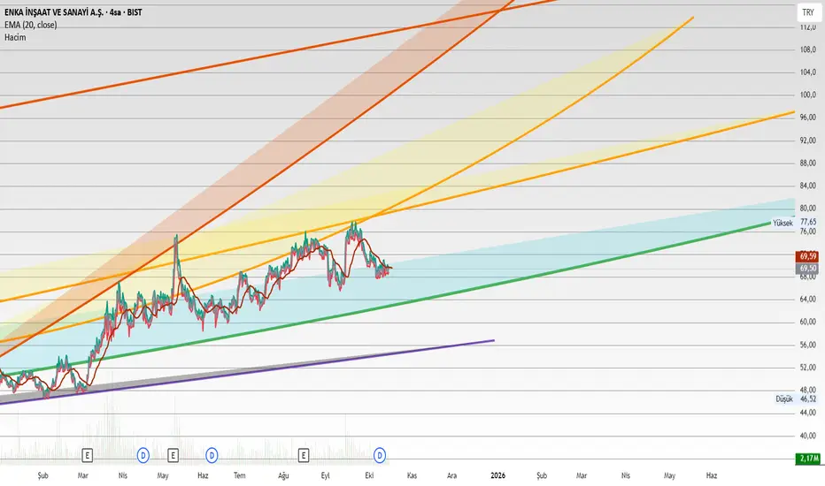Open the E earnings marker above Mar
The height and width of the screenshot is (486, 825).
click(x=88, y=456)
